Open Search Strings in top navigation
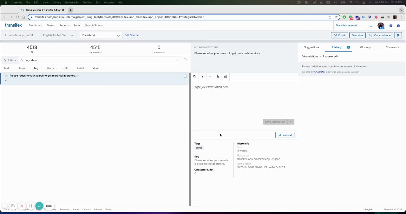 [94, 25]
